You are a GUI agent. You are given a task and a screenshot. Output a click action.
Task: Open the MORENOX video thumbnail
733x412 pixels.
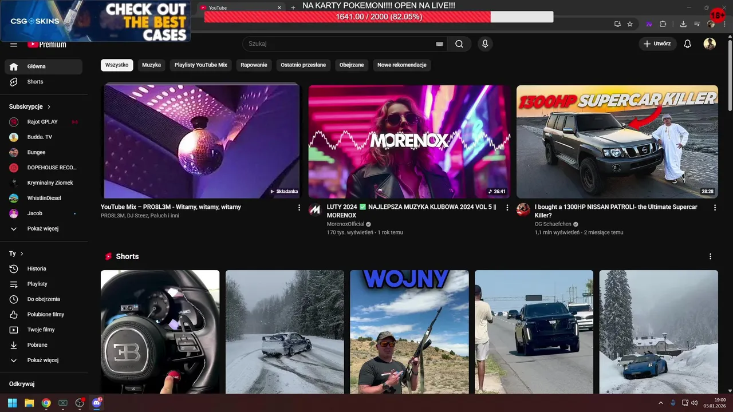[x=409, y=141]
